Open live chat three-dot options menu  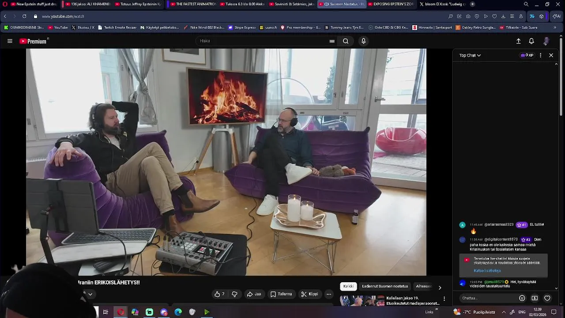pos(540,55)
